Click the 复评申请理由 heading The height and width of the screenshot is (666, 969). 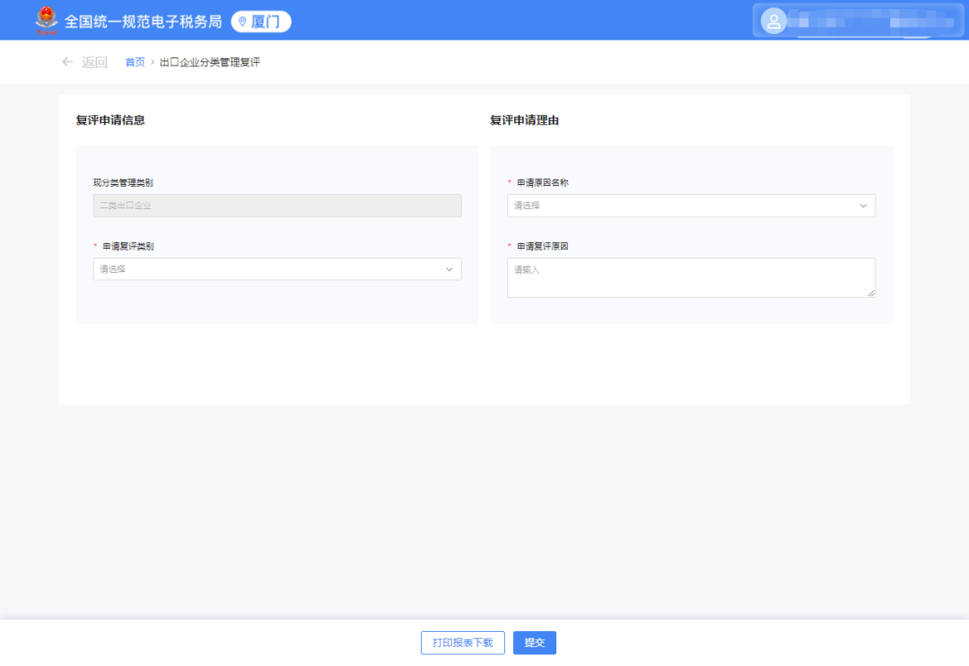coord(525,120)
